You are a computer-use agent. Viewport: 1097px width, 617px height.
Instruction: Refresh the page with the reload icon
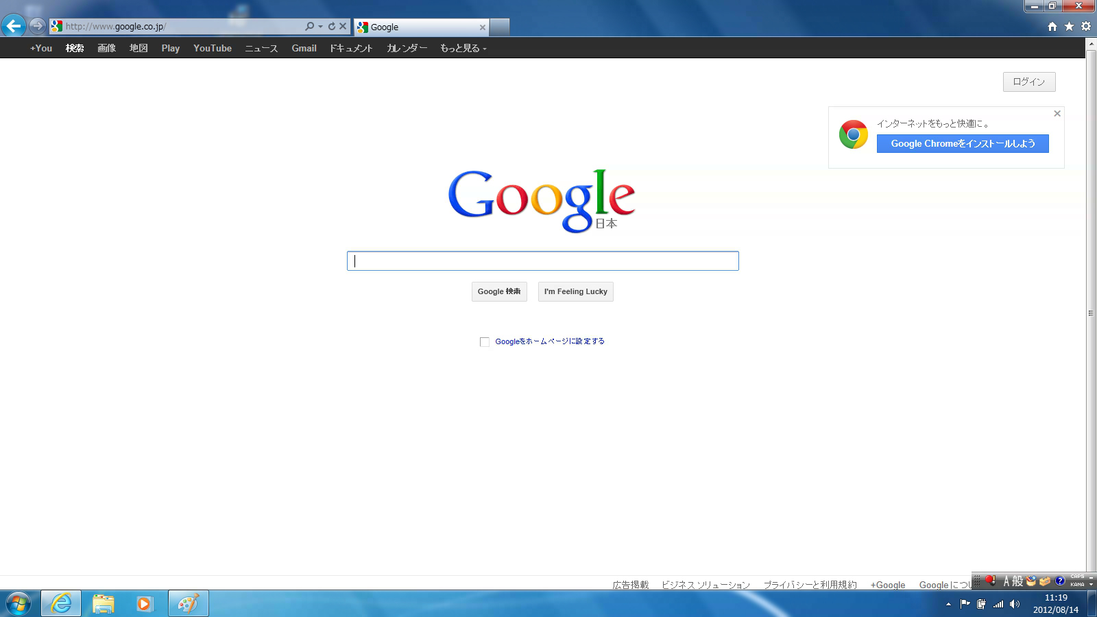pyautogui.click(x=332, y=26)
